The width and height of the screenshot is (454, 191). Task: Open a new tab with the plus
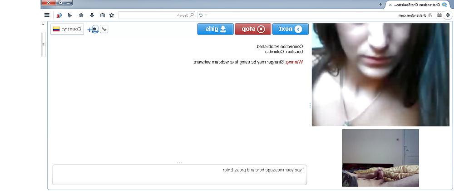click(x=380, y=5)
